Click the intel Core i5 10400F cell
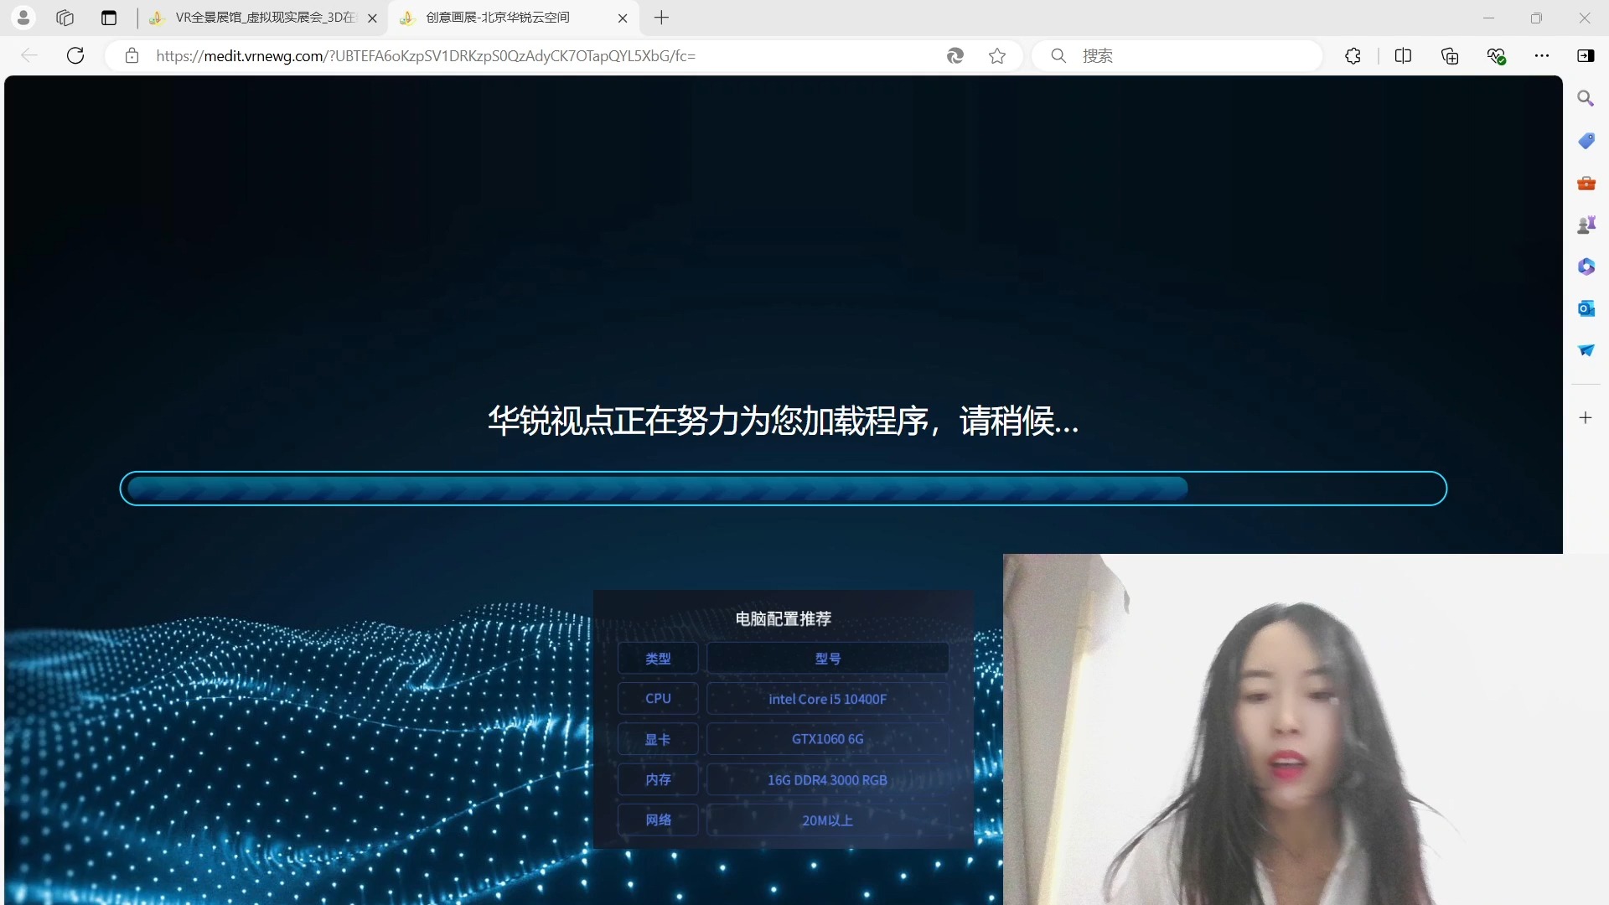This screenshot has width=1609, height=905. pyautogui.click(x=827, y=699)
